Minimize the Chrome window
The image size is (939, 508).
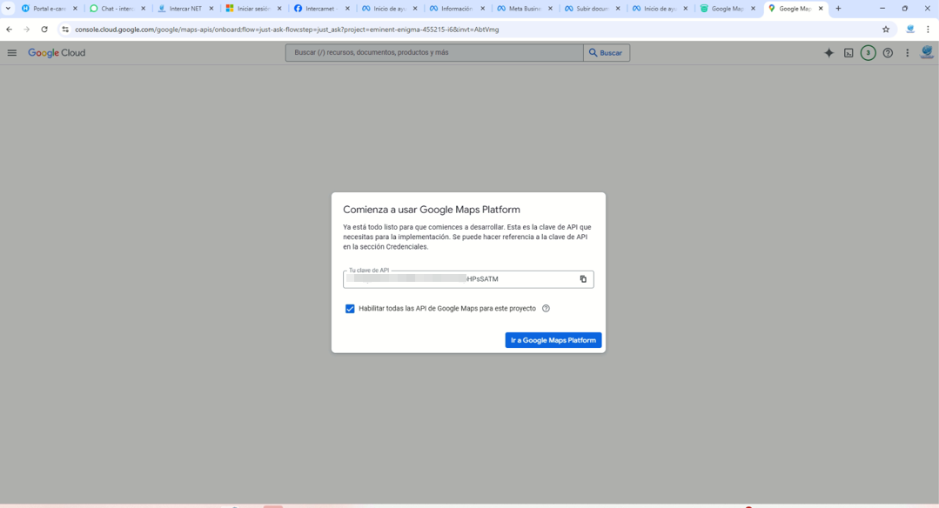pyautogui.click(x=882, y=9)
